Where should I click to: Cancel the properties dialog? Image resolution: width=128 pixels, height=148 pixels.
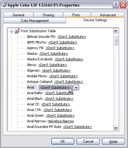pos(88,141)
